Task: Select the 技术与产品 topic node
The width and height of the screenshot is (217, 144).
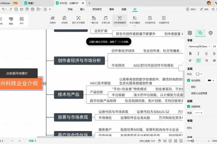Action: coord(69,95)
